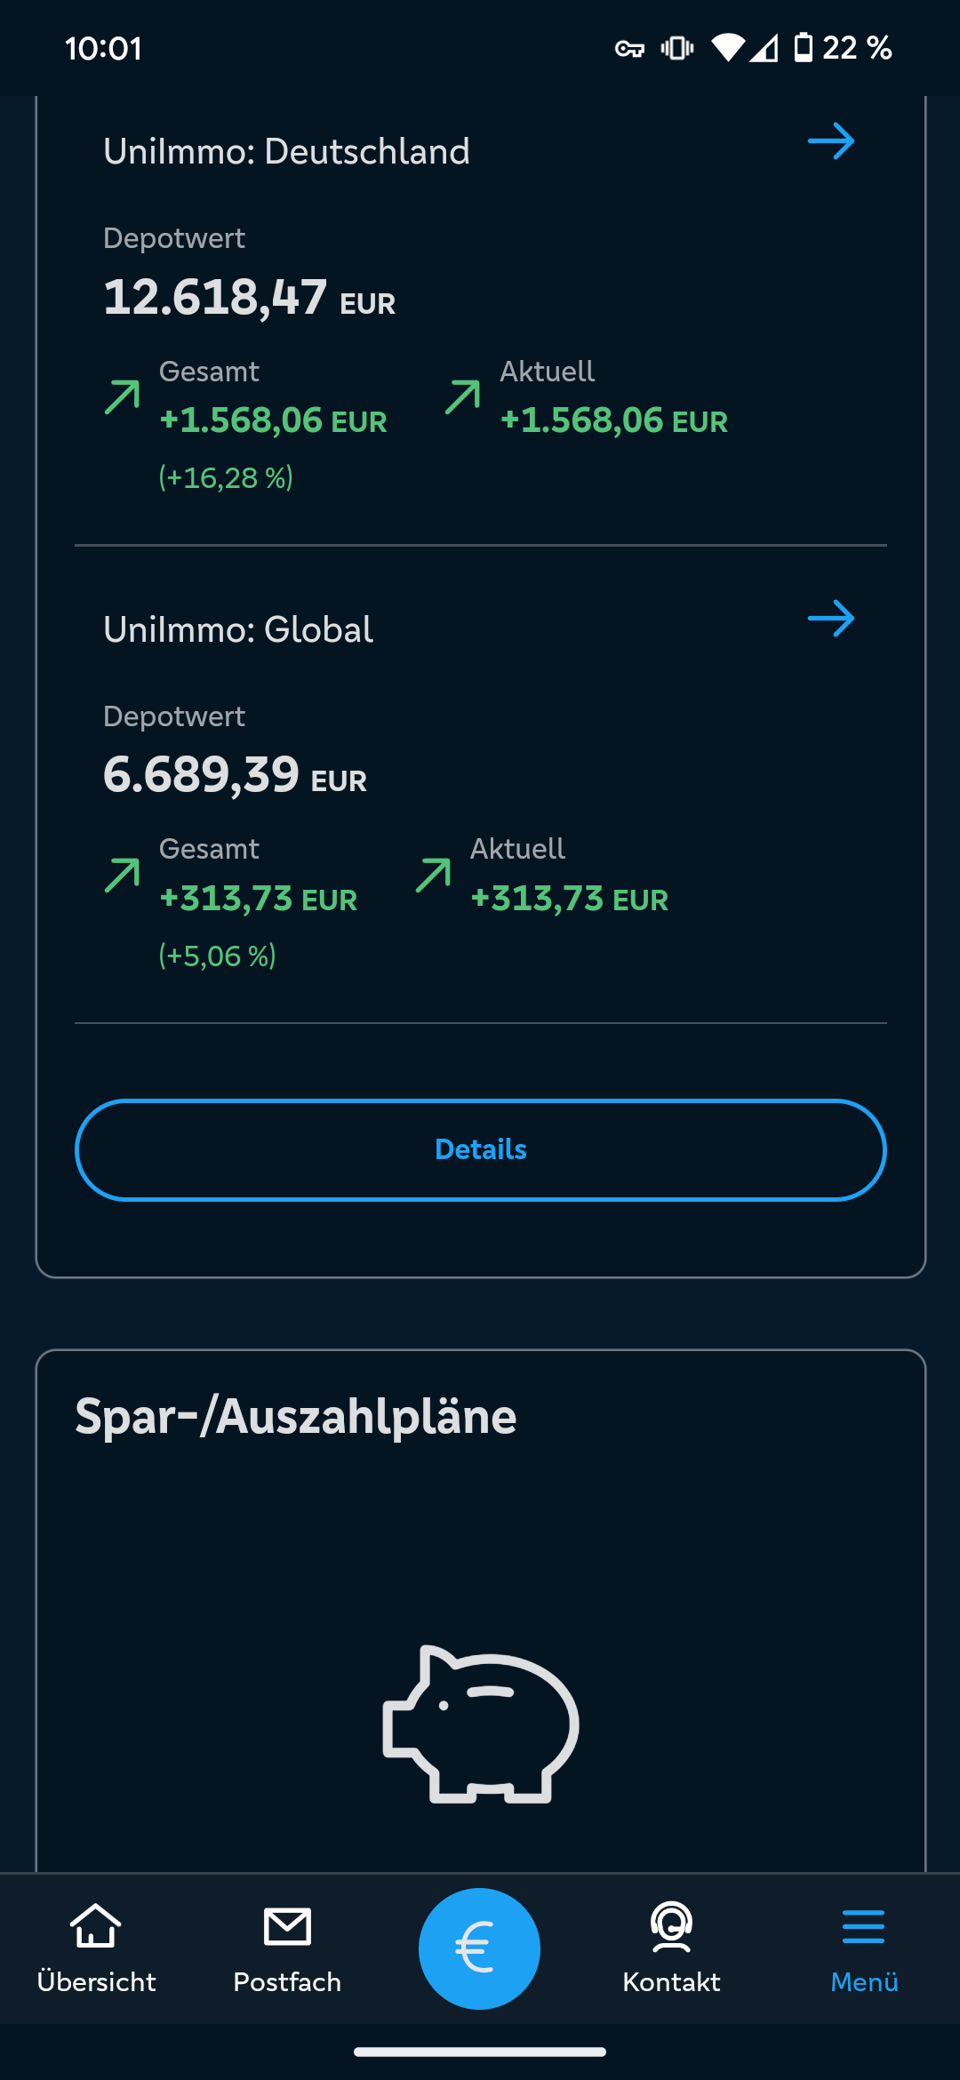Go to Übersicht home tab
Screen dimensions: 960x2080
tap(96, 1947)
